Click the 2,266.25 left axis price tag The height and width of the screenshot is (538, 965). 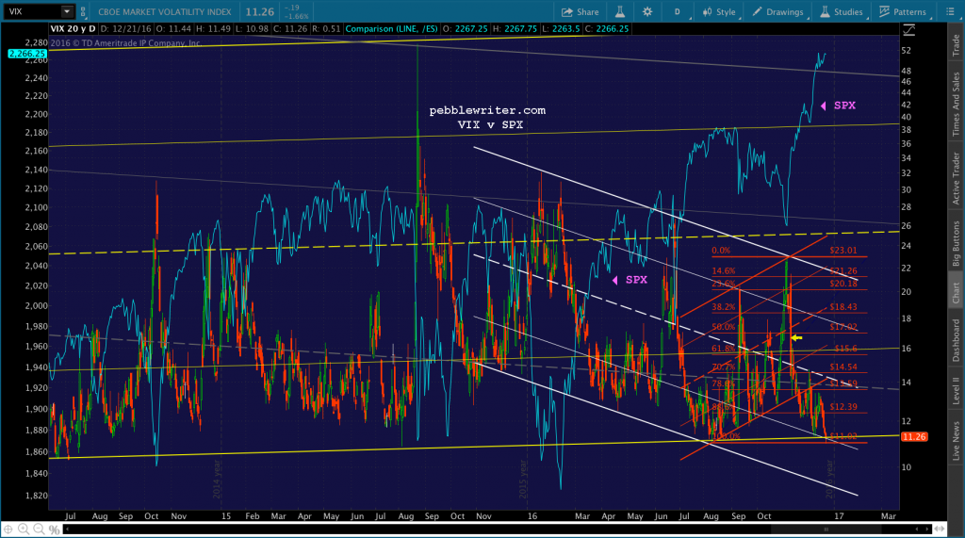tap(27, 54)
